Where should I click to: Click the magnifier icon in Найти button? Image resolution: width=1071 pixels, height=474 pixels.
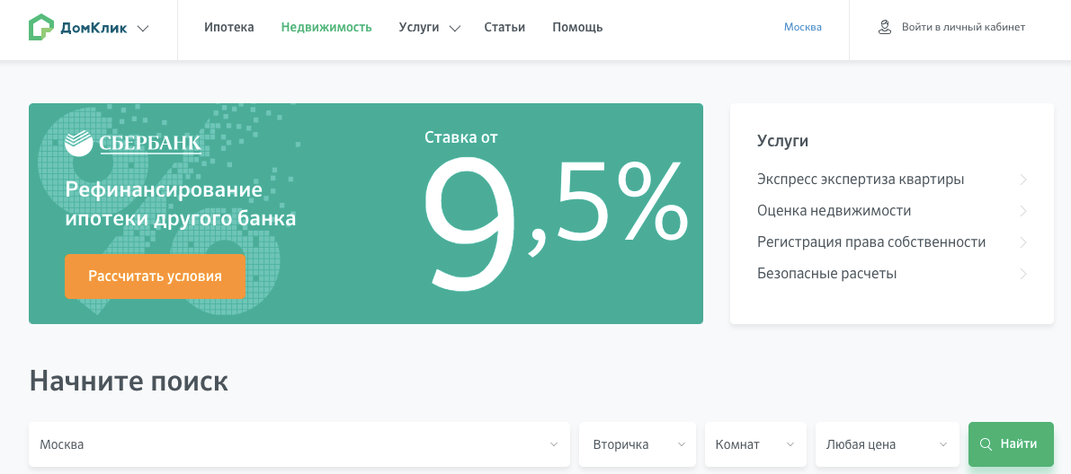click(986, 444)
